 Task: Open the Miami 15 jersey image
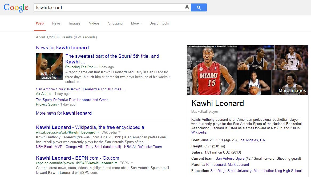(212, 70)
